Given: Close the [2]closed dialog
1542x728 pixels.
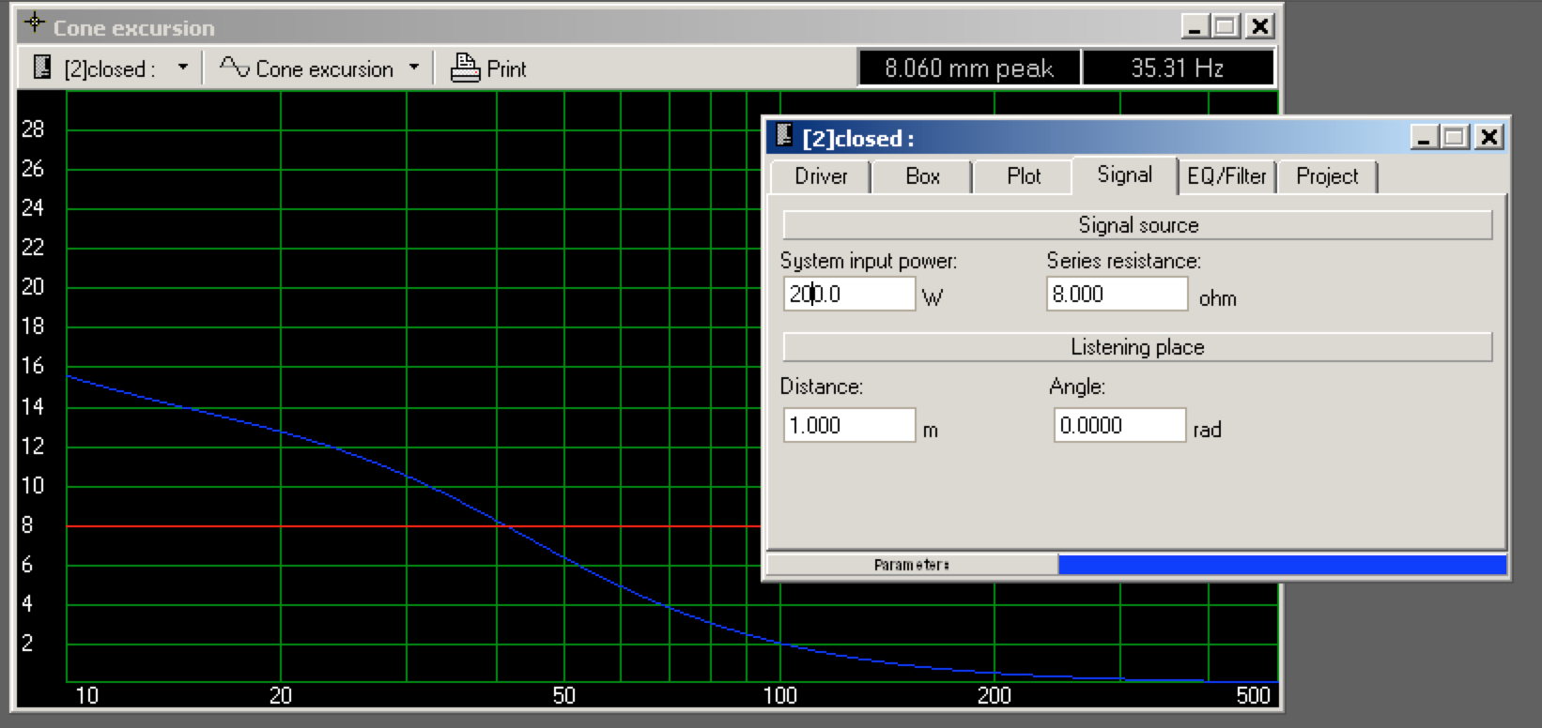Looking at the screenshot, I should point(1488,138).
